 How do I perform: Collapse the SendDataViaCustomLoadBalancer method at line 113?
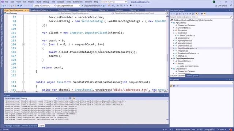pos(23,82)
